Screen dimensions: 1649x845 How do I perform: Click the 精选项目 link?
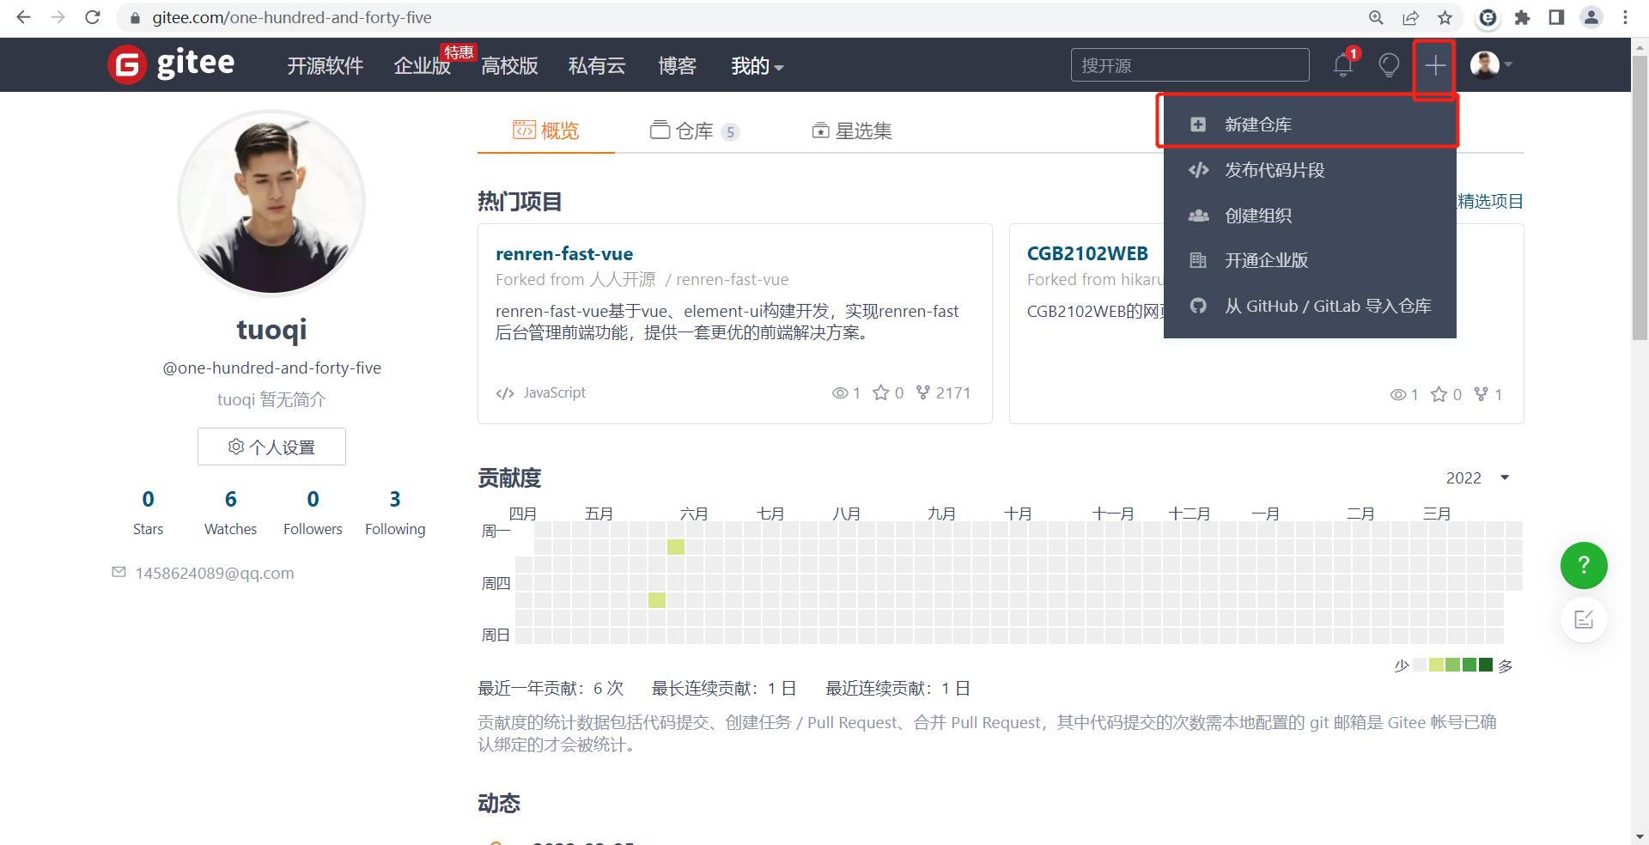1490,201
